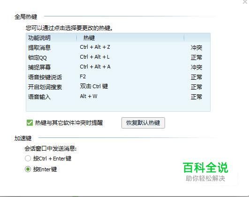
Task: Click 正常 status in 开启划词搜索 row
Action: [196, 87]
